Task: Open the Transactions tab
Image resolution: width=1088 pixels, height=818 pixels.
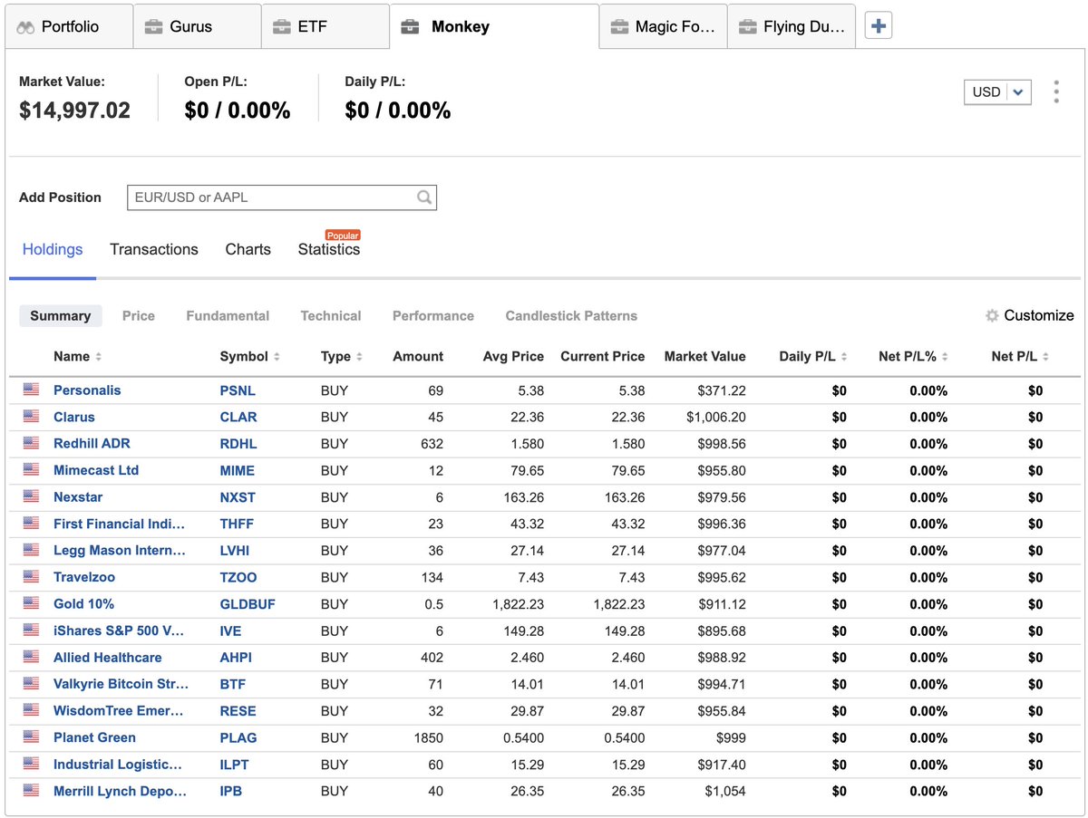Action: [154, 249]
